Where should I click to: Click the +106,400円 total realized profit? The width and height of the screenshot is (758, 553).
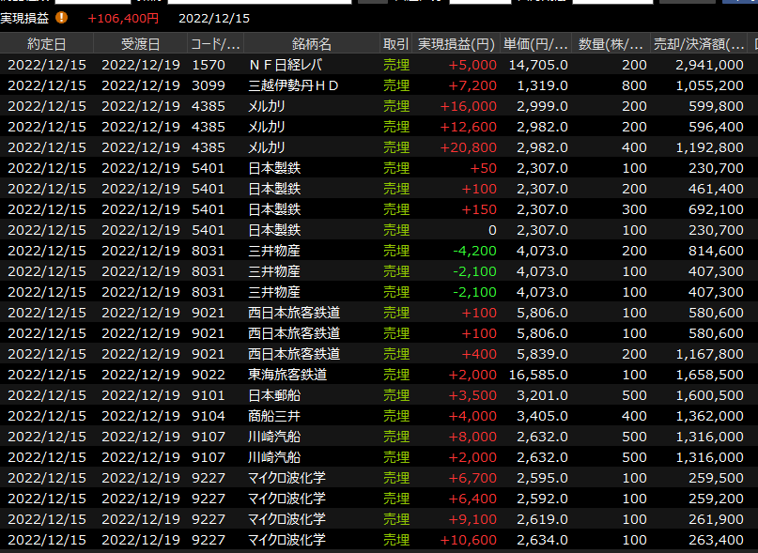123,18
